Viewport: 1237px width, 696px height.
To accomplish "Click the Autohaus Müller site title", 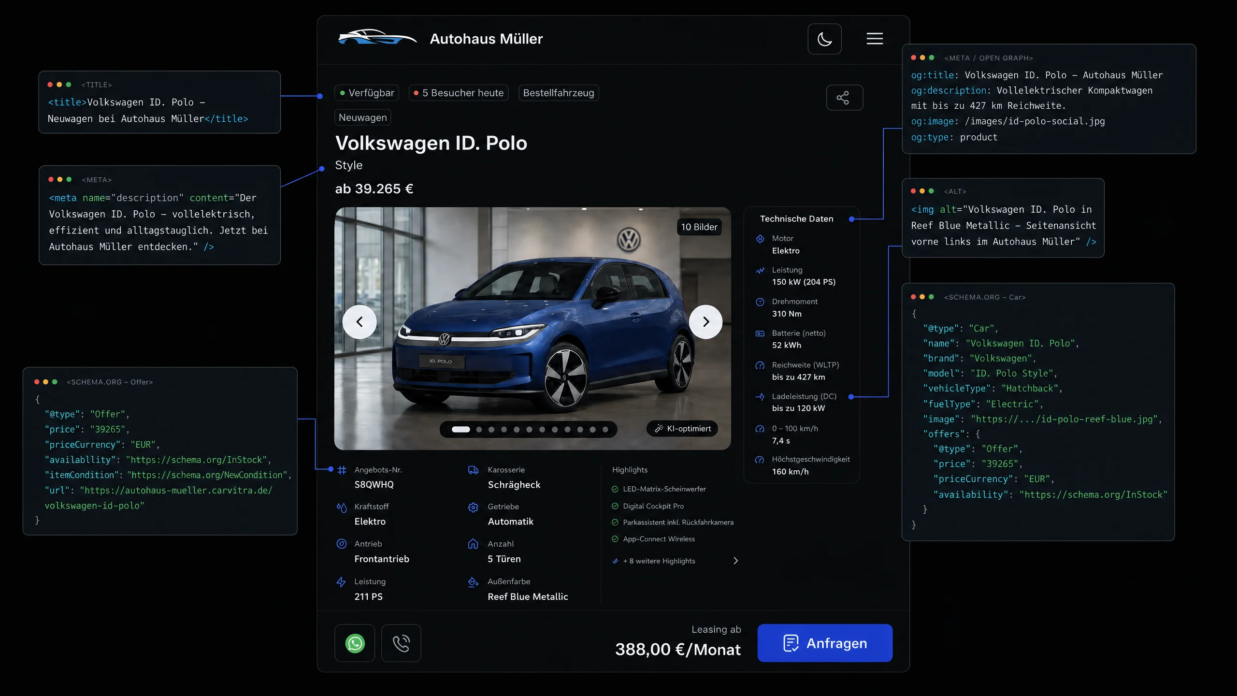I will (486, 39).
